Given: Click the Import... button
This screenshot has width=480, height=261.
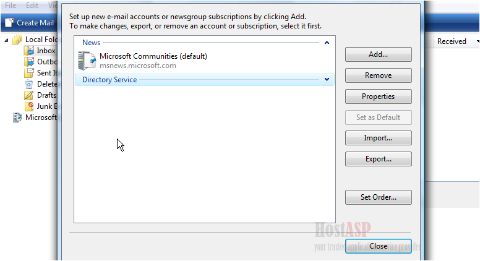Looking at the screenshot, I should pos(379,138).
